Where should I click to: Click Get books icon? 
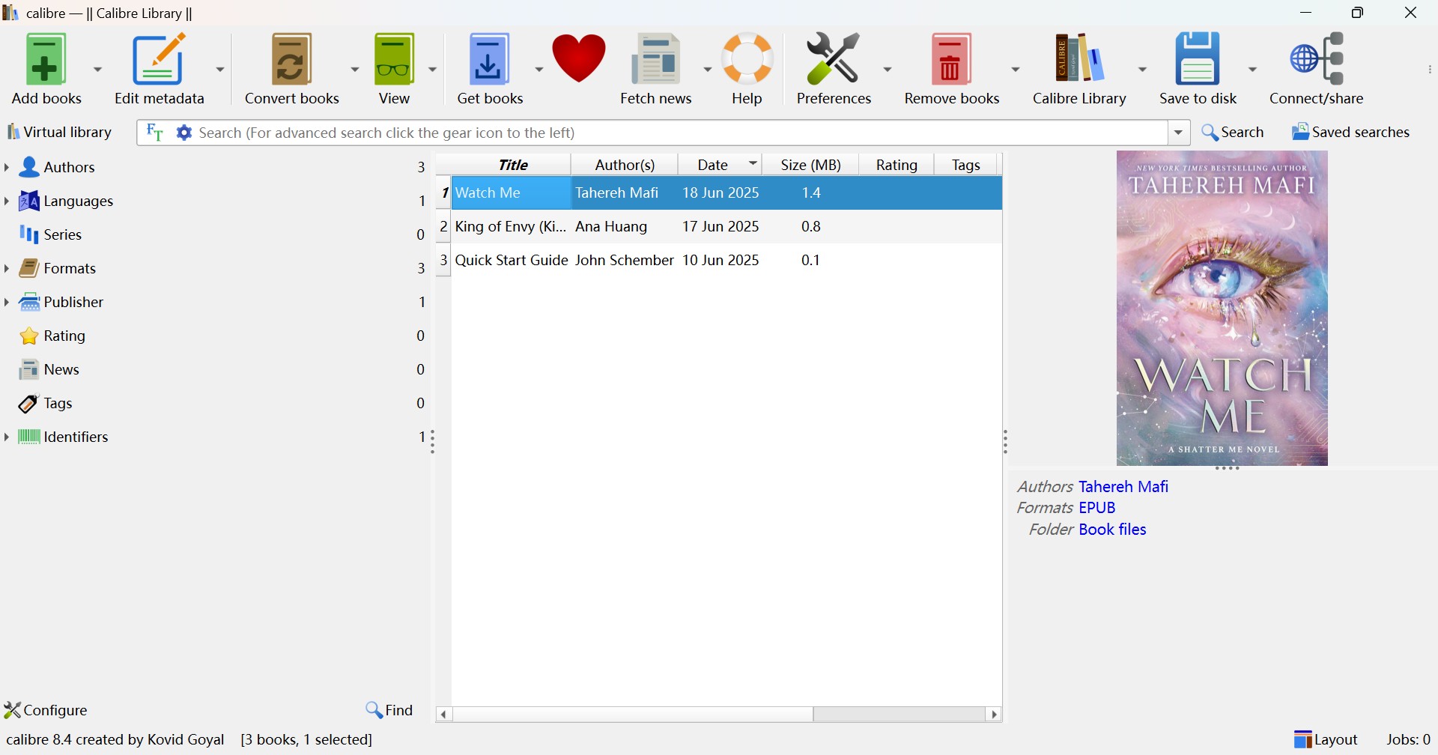click(489, 67)
